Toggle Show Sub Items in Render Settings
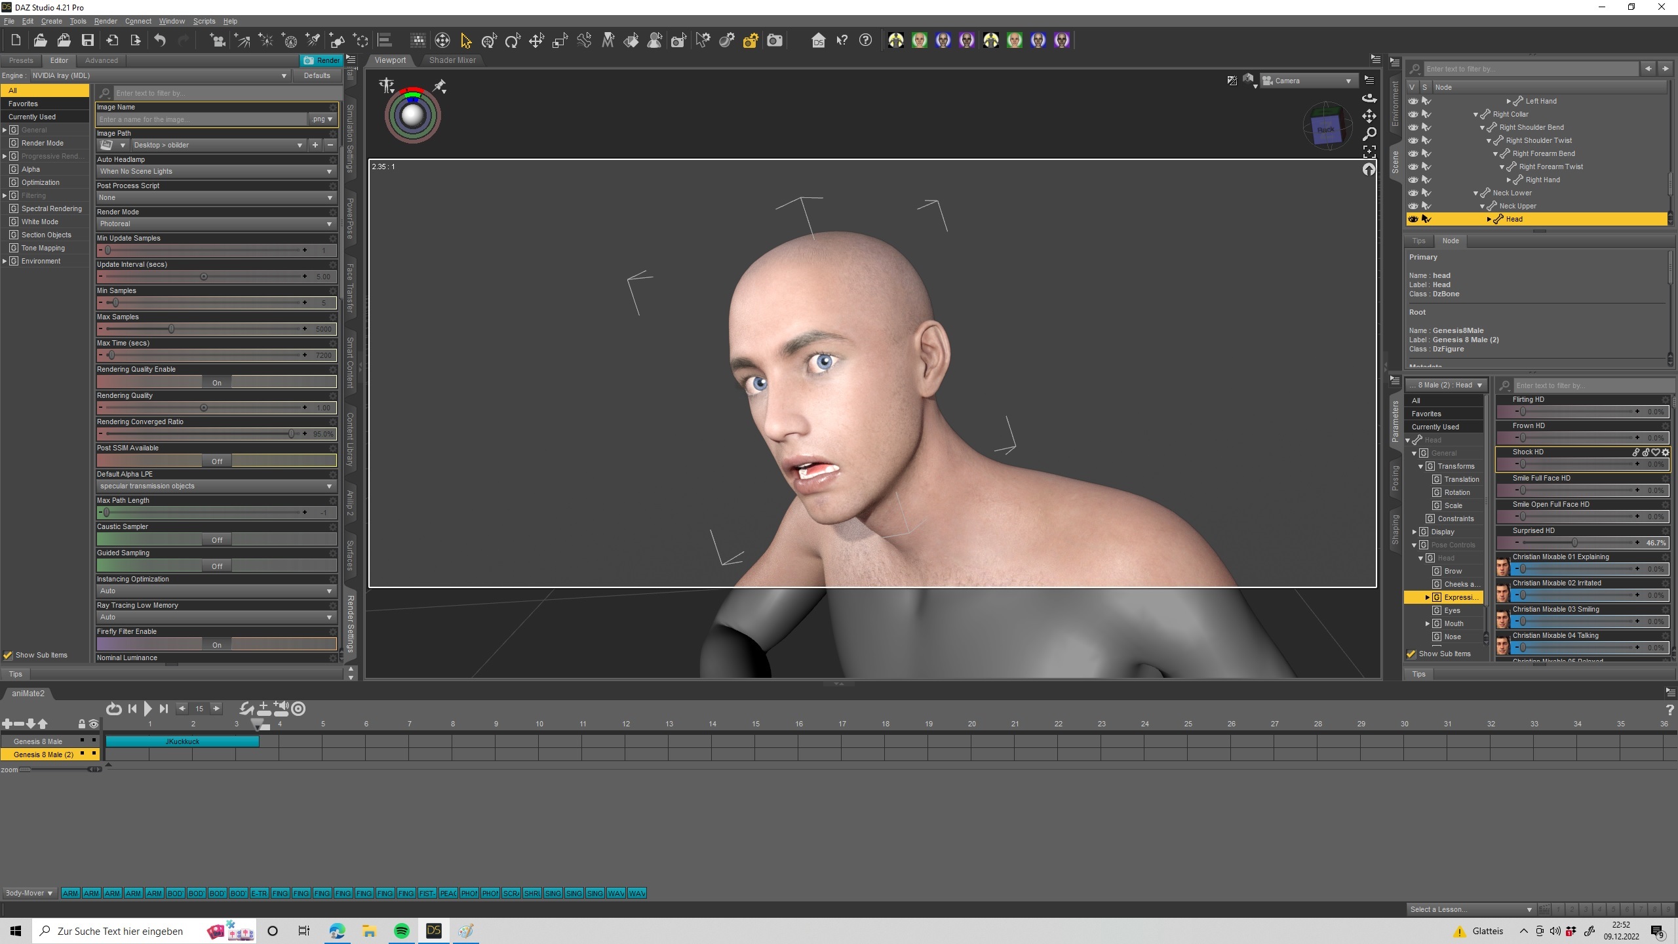 point(8,655)
